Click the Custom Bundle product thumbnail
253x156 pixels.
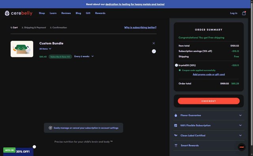pos(22,49)
